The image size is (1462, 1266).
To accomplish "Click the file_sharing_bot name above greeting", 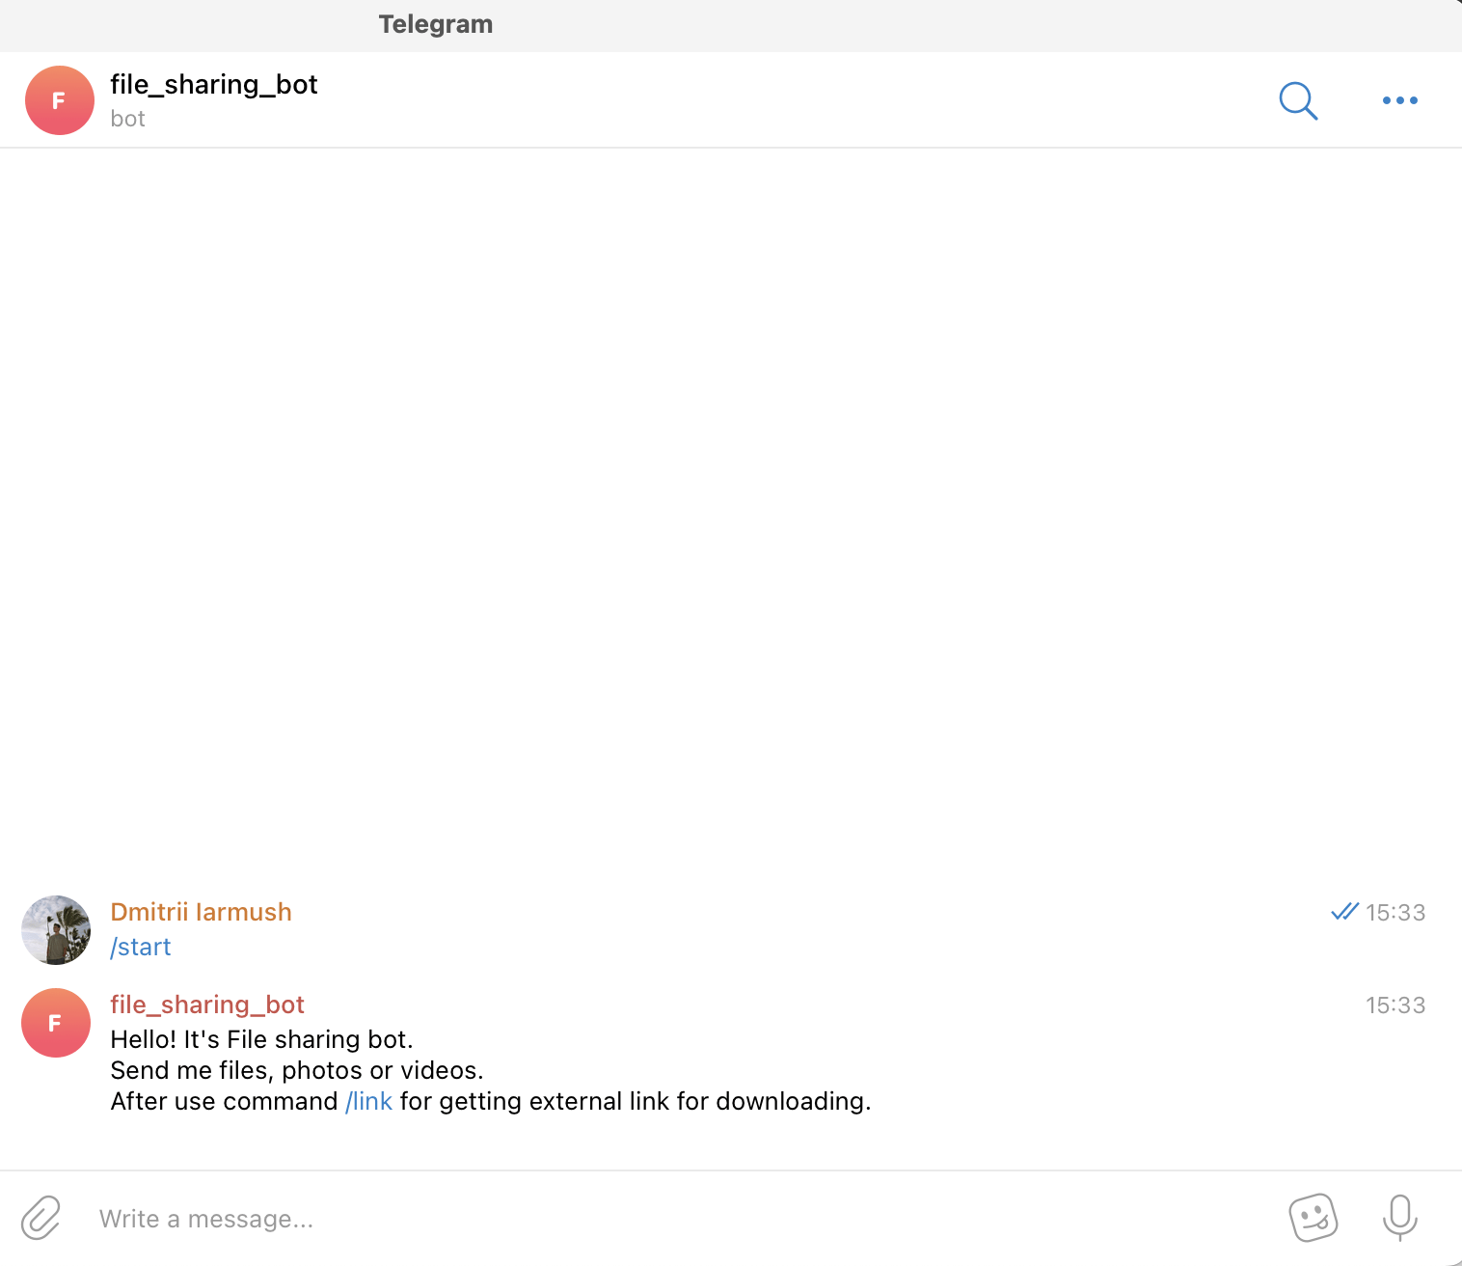I will pyautogui.click(x=207, y=1005).
